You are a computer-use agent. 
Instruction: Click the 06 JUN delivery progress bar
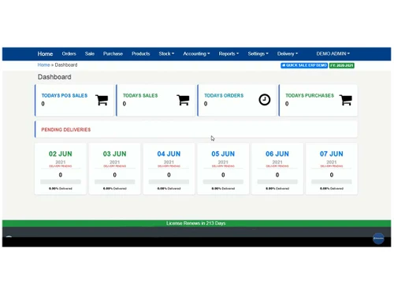tap(277, 182)
